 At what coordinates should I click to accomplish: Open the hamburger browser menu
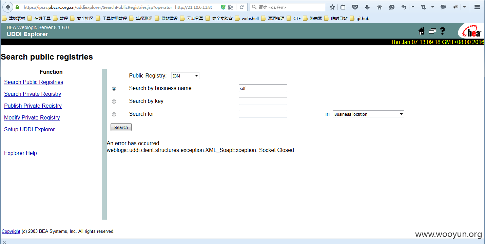pos(477,7)
